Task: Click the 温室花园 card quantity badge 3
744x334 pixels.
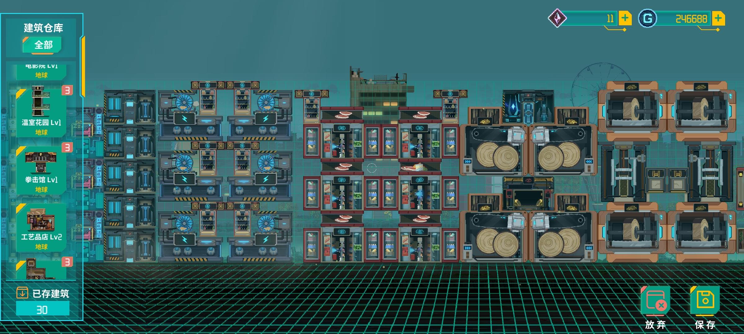Action: [x=67, y=90]
